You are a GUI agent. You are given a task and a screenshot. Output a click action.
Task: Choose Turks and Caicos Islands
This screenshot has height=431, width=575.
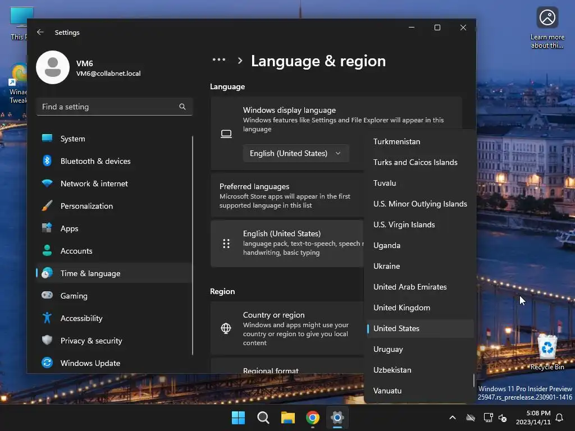click(420, 162)
